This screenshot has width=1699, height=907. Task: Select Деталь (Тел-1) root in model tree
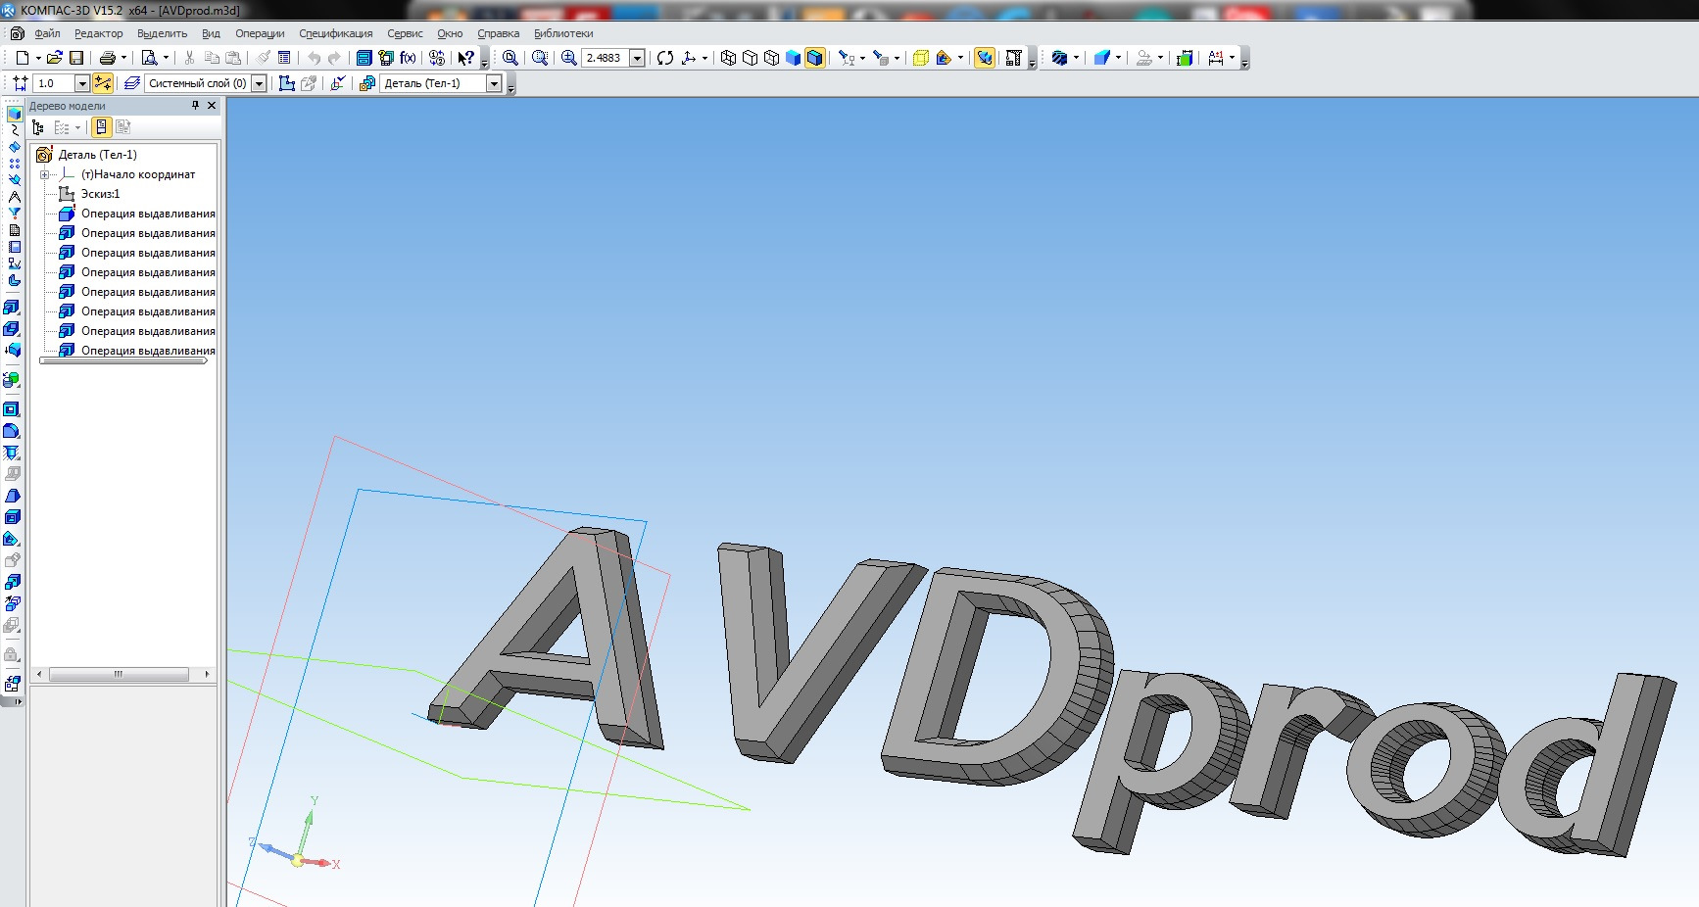pos(97,155)
